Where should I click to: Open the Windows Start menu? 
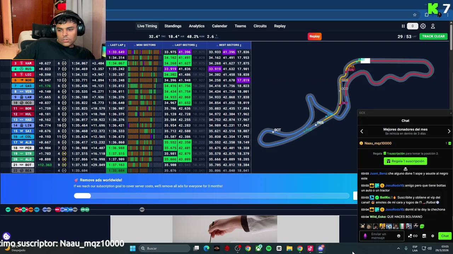point(132,248)
